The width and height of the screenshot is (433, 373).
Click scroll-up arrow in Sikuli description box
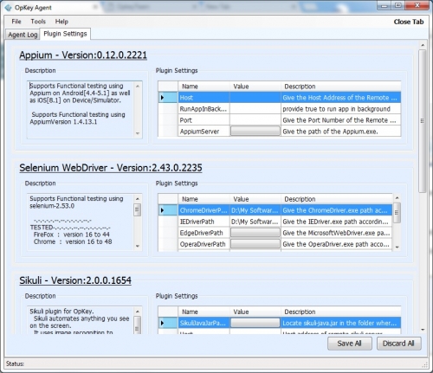click(x=138, y=312)
